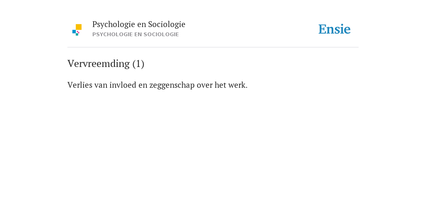The image size is (426, 213).
Task: Click the word Verlies at the definition start
Action: pos(76,85)
